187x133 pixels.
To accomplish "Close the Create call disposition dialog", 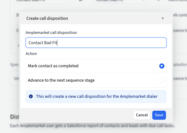I will coord(163,18).
